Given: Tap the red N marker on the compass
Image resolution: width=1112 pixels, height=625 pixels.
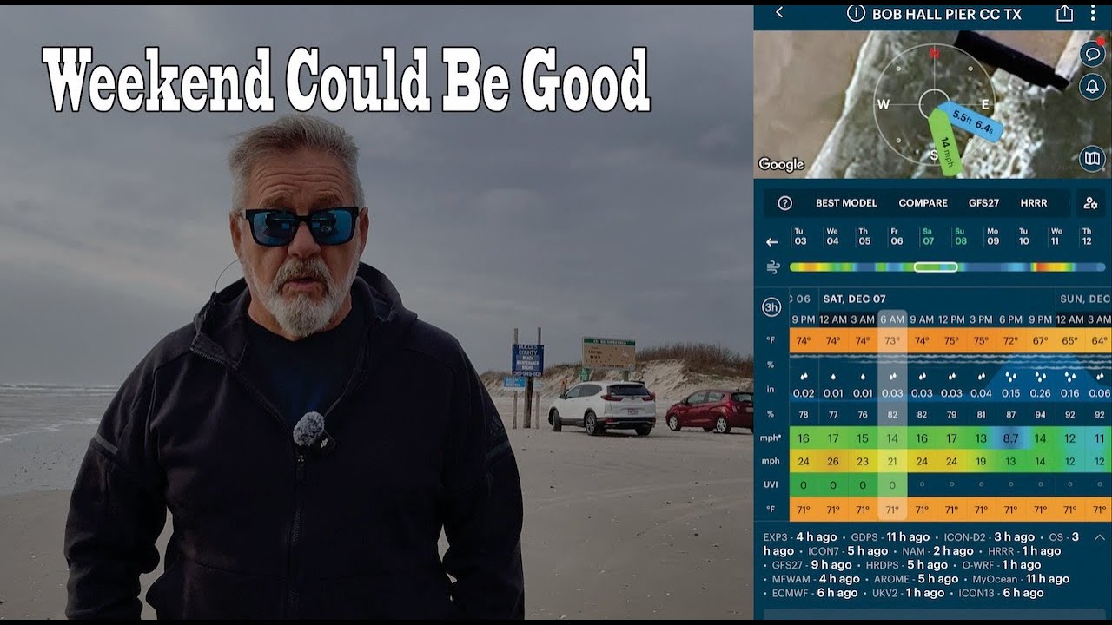Looking at the screenshot, I should 935,54.
